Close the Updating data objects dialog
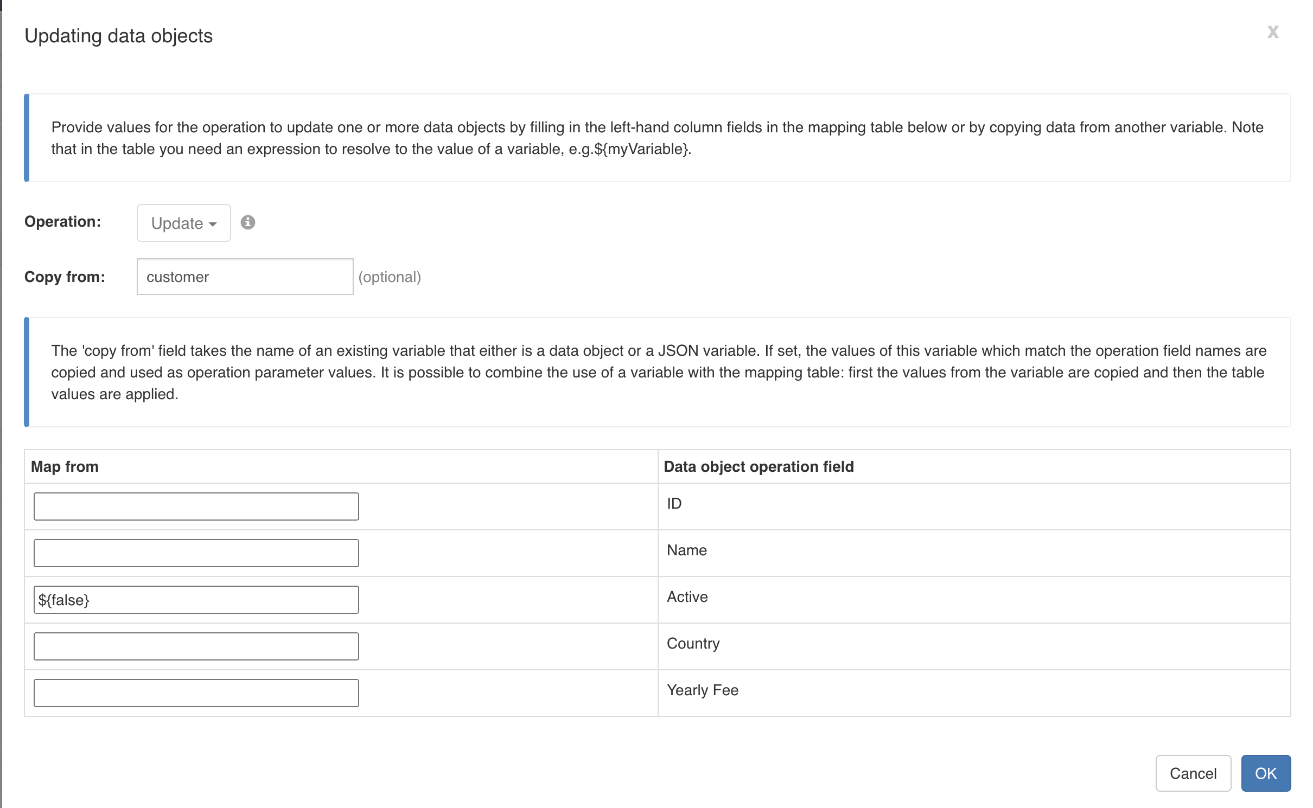The image size is (1313, 808). [1272, 31]
